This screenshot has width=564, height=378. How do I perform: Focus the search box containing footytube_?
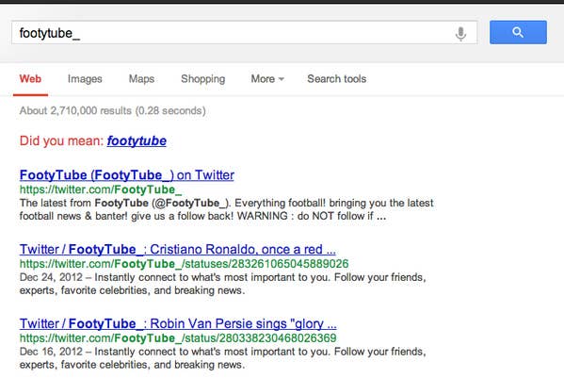tap(244, 33)
